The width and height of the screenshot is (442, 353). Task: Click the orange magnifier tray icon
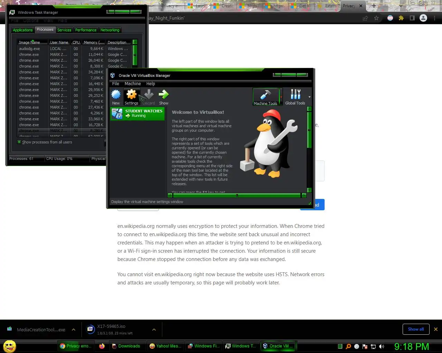[x=348, y=346]
